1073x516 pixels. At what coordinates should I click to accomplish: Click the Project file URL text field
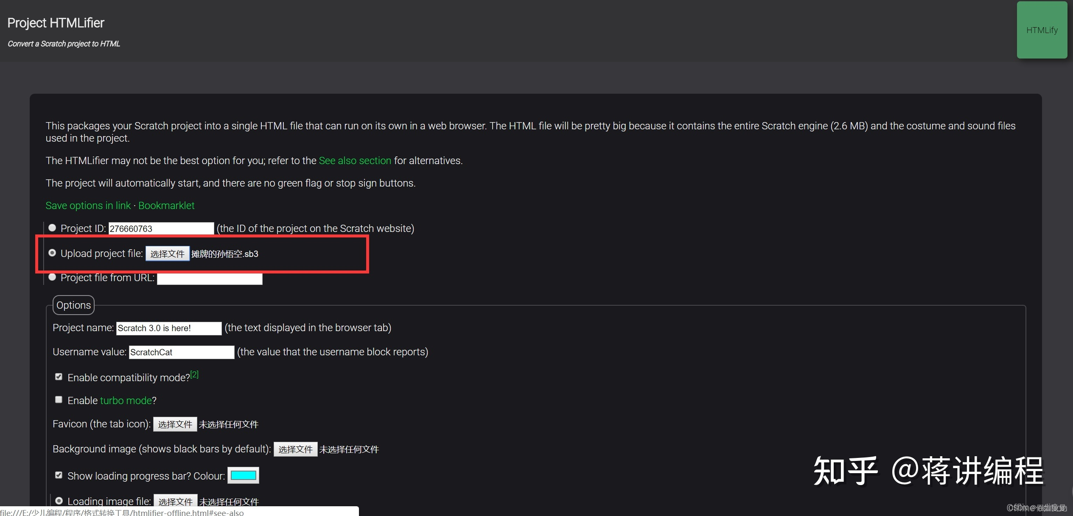point(210,279)
